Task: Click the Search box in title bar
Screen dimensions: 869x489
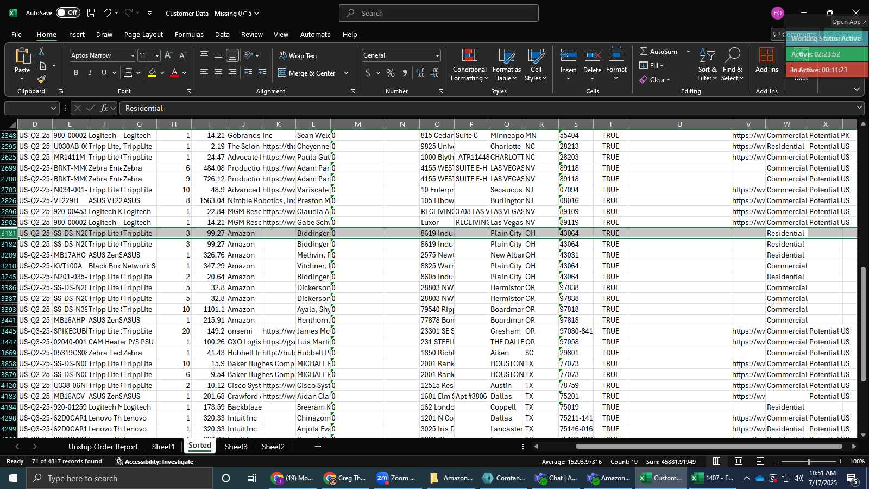Action: point(439,13)
